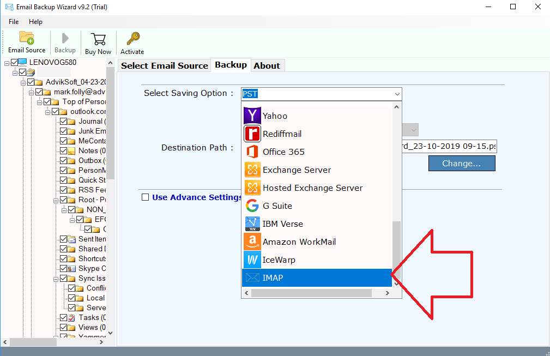Click the folder tree horizontal scrollbar thumb
550x356 pixels.
click(33, 342)
